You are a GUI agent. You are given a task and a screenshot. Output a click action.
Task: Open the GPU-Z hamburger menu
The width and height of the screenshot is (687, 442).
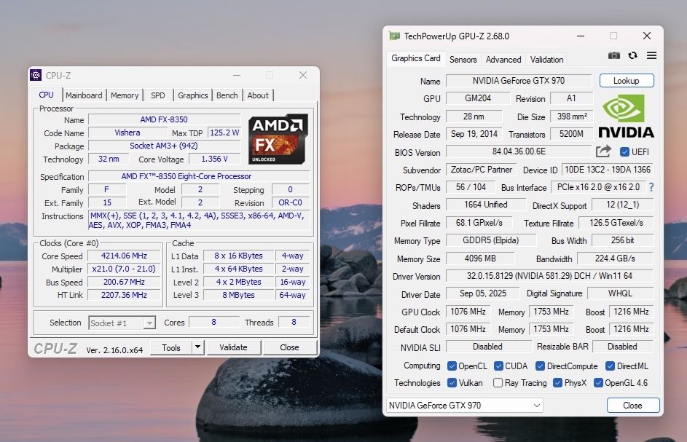[651, 55]
